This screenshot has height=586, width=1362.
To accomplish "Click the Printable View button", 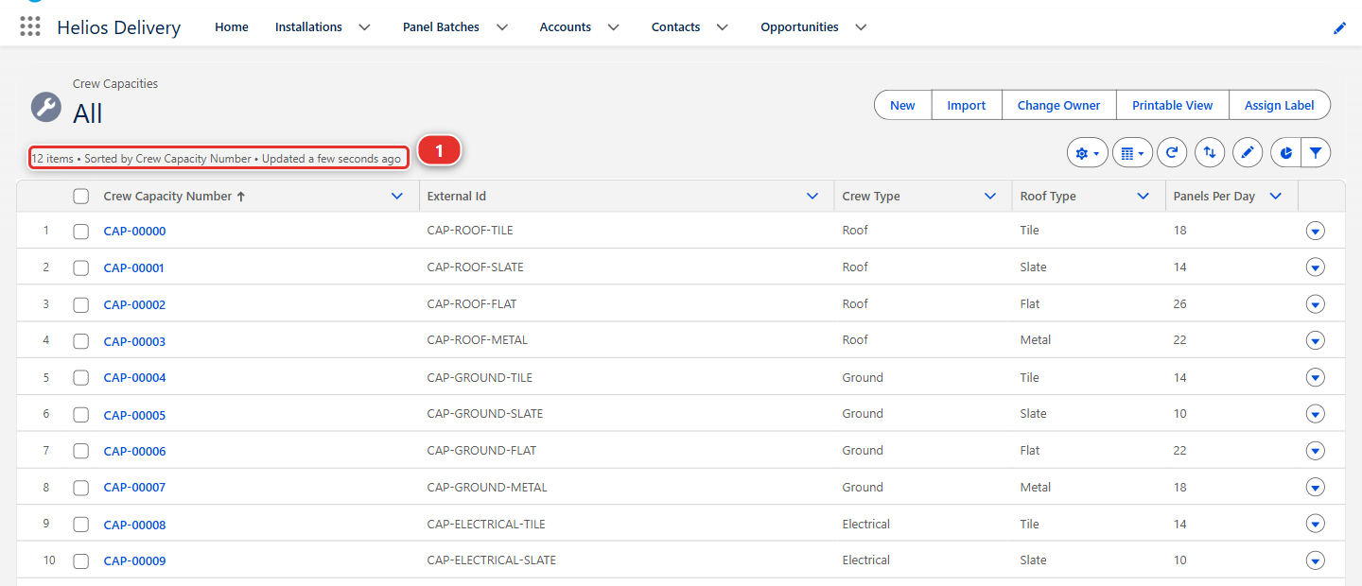I will pyautogui.click(x=1173, y=105).
